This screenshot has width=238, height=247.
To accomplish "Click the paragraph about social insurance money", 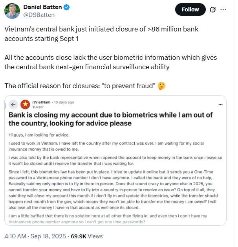I will pyautogui.click(x=106, y=146).
